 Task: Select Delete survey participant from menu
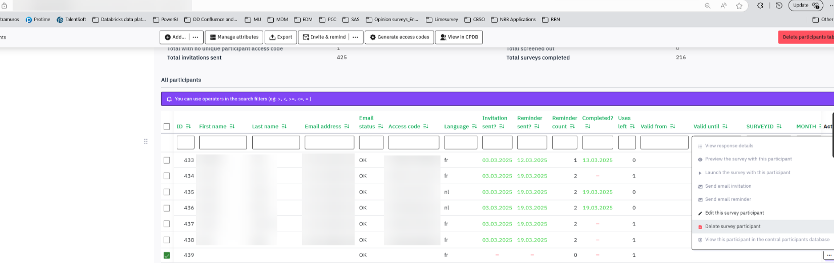tap(732, 227)
